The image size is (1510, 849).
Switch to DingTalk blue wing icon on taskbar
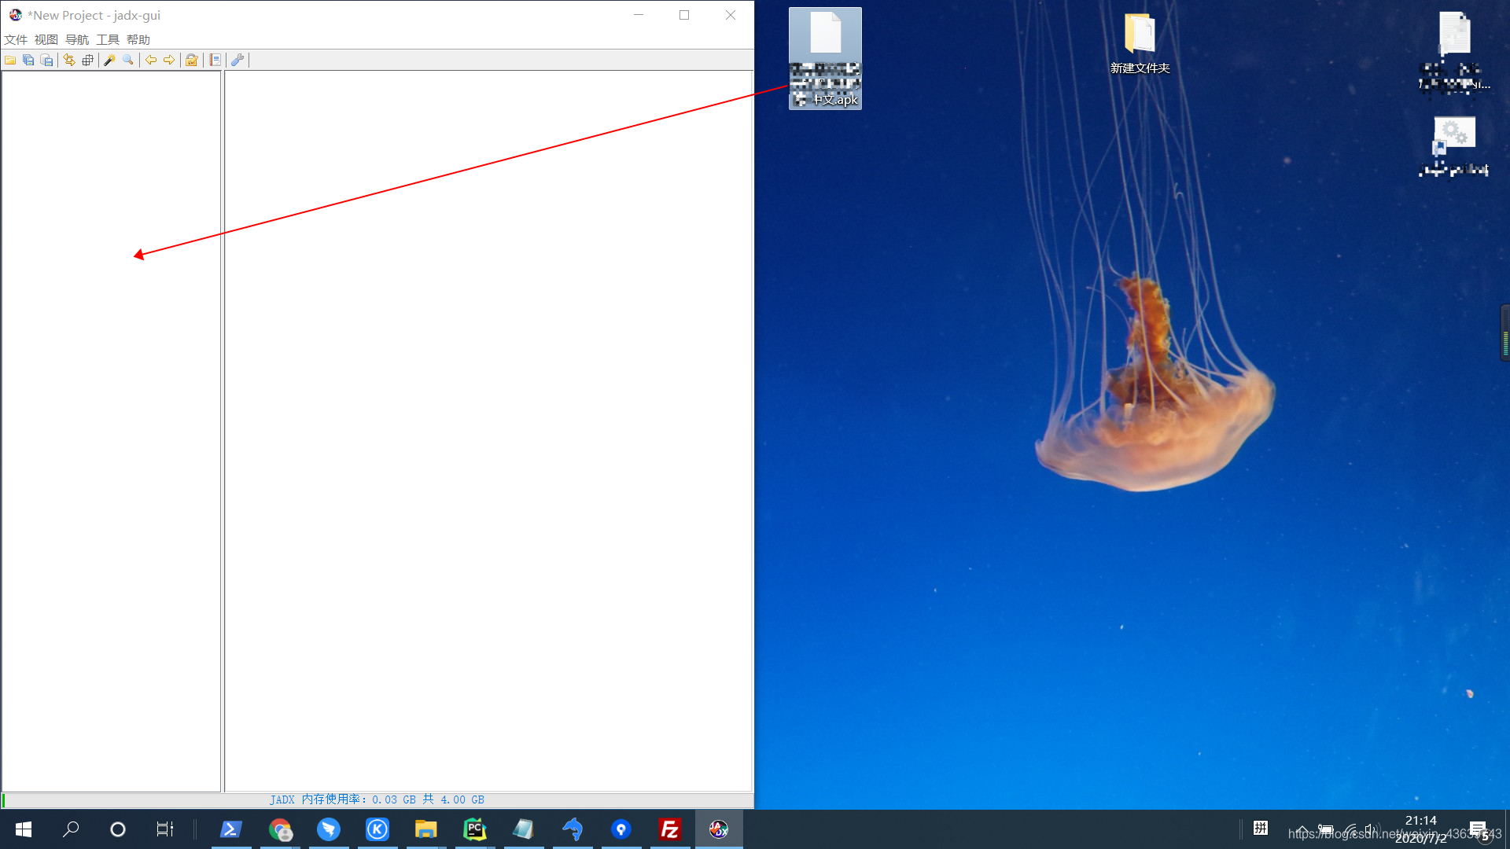point(329,829)
